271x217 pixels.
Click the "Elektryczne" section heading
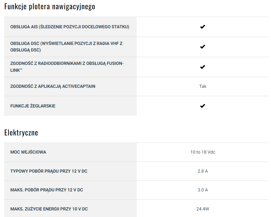[x=21, y=132]
